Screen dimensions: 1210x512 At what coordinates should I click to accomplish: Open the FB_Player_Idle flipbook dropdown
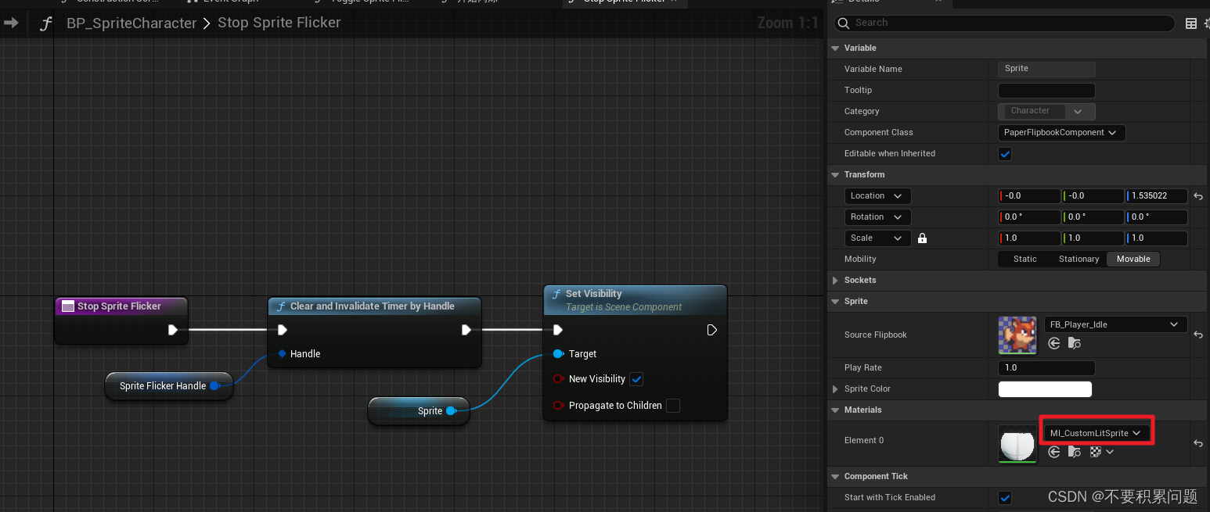pyautogui.click(x=1115, y=324)
